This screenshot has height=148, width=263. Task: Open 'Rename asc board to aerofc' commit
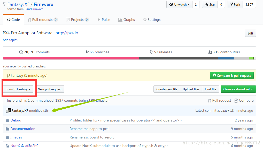tap(92, 137)
